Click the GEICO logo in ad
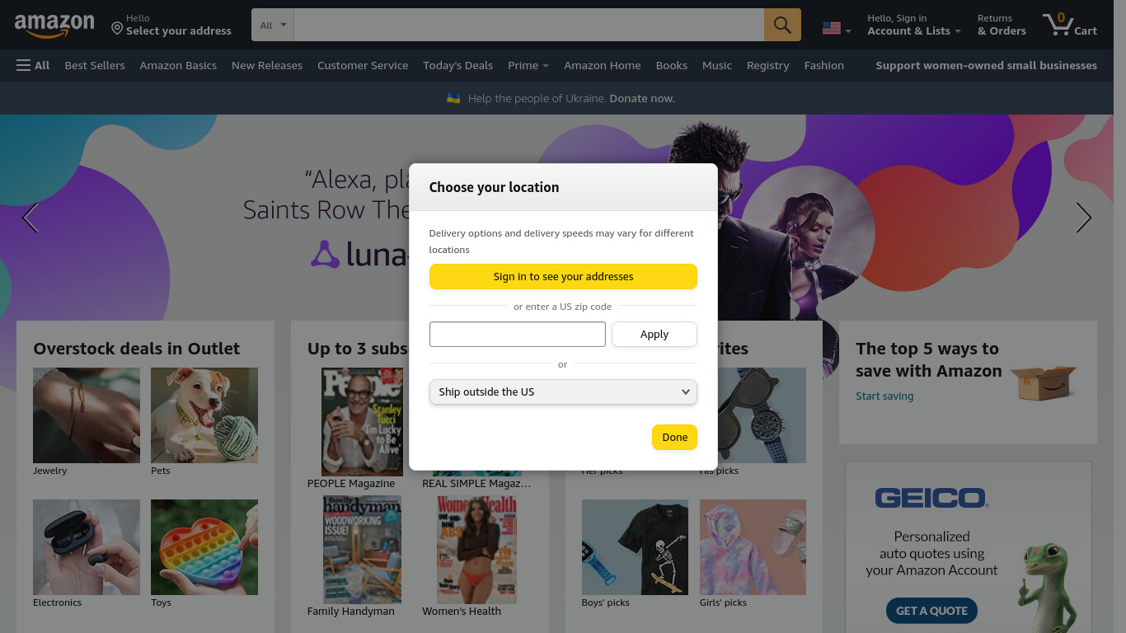The width and height of the screenshot is (1126, 633). (x=931, y=498)
